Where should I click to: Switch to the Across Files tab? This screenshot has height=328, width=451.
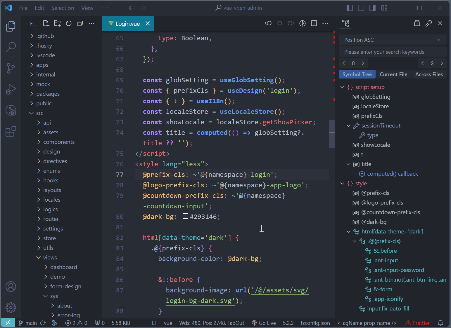pos(429,74)
